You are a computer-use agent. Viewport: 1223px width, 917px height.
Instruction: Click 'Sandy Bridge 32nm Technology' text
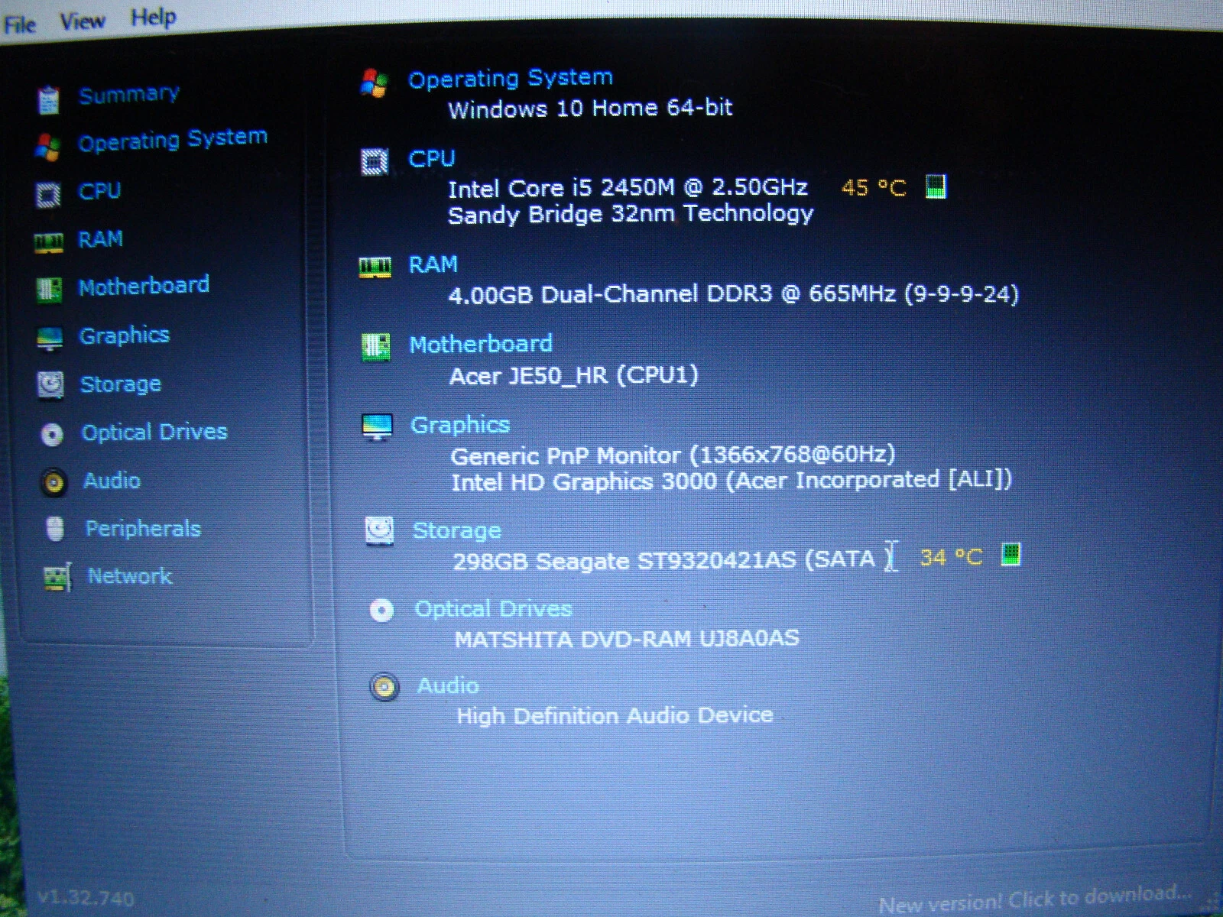(631, 215)
